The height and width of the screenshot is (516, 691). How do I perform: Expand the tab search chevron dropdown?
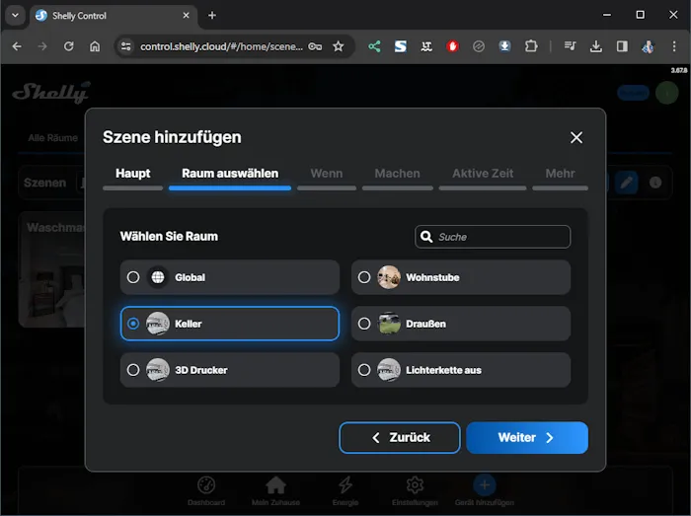tap(15, 15)
